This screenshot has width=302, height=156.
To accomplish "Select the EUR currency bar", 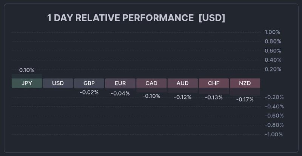I will pos(120,83).
